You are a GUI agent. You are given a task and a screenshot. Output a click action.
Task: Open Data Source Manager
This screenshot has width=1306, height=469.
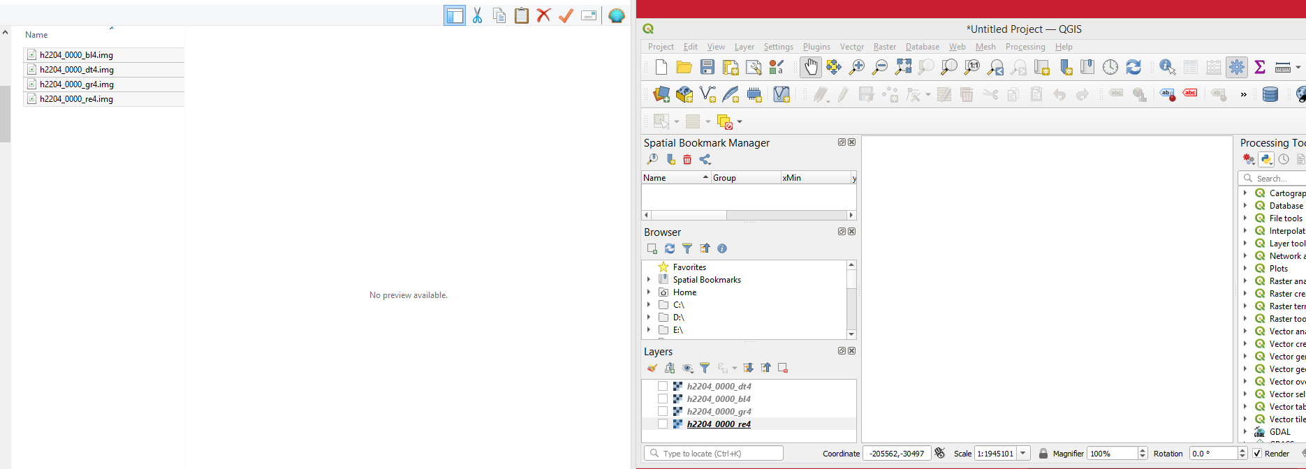tap(661, 94)
